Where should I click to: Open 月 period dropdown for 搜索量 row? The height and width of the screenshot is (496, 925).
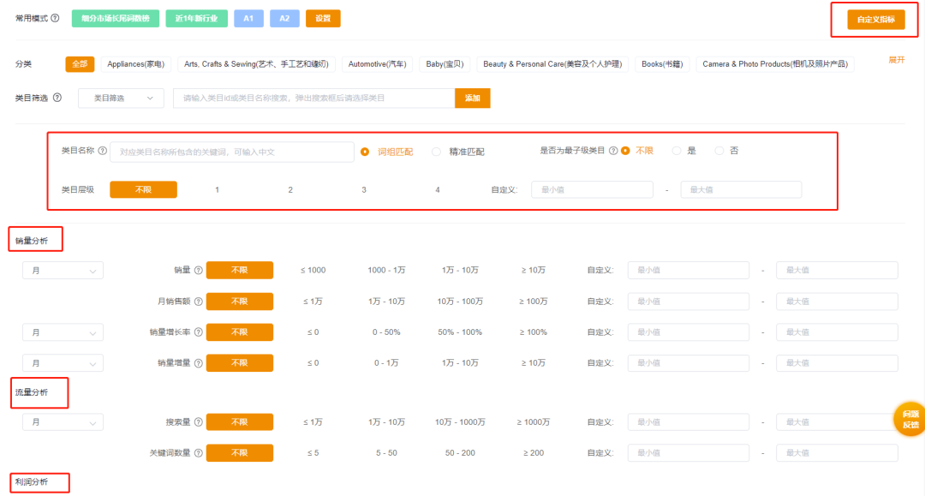tap(63, 422)
